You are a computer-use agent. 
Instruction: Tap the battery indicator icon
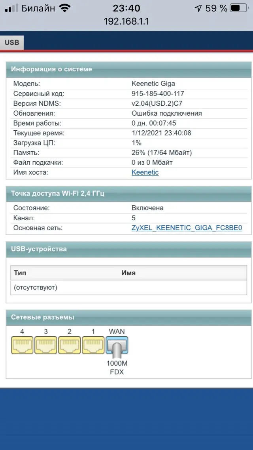coord(239,8)
